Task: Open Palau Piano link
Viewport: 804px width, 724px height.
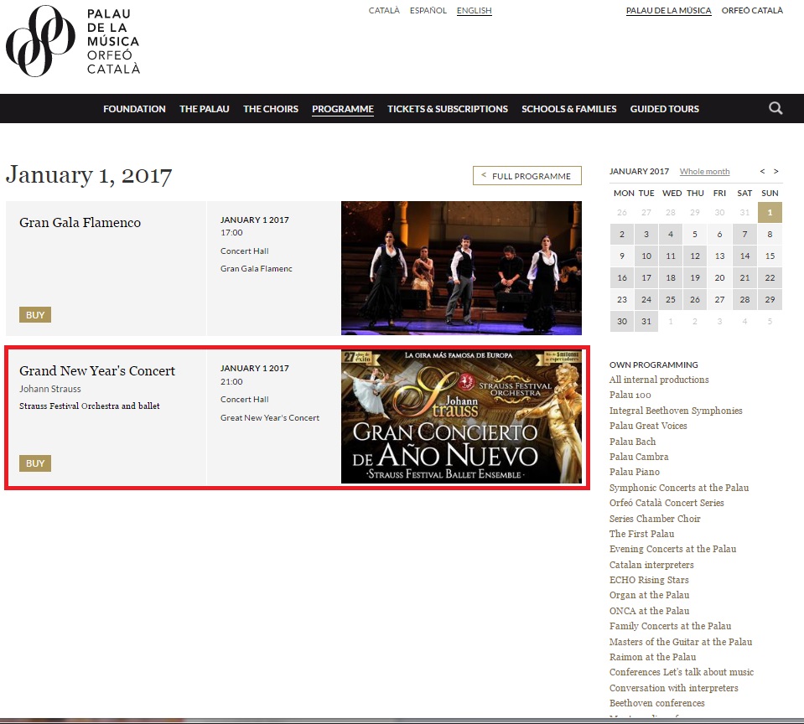Action: point(635,472)
